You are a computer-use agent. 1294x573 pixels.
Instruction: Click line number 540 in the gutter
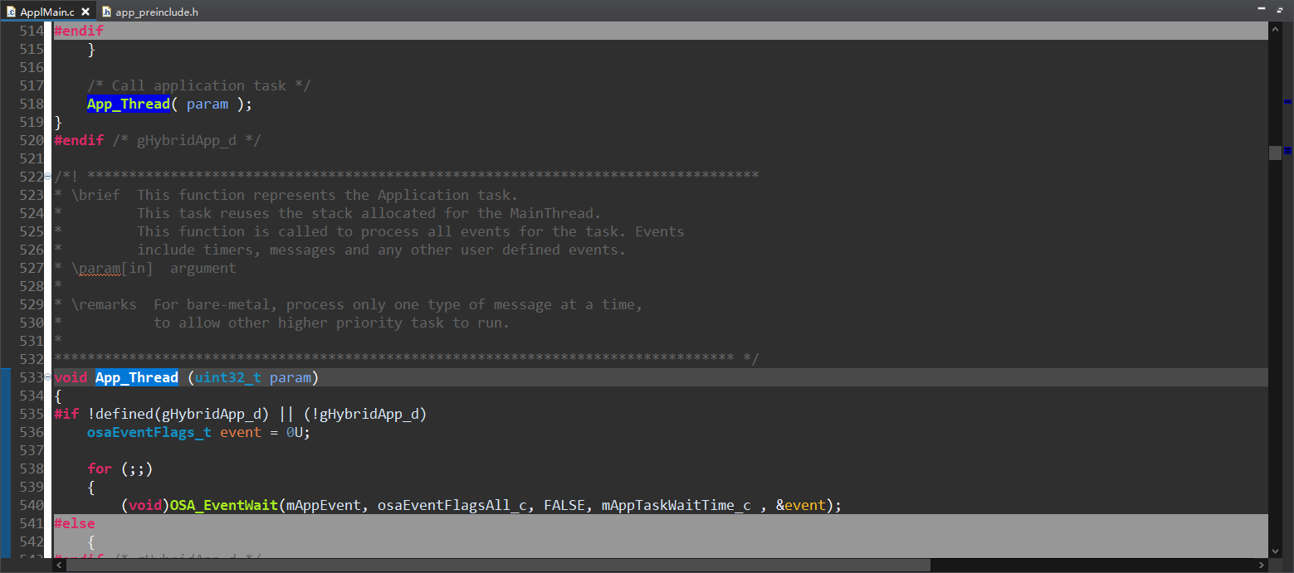tap(31, 505)
